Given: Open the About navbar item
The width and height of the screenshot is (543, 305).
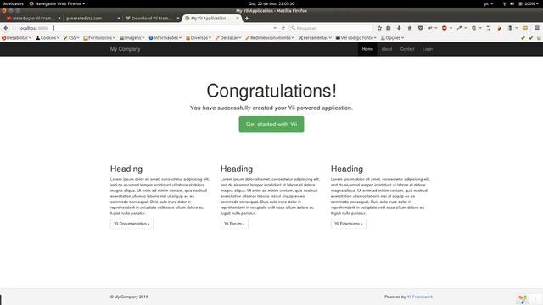Looking at the screenshot, I should tap(387, 49).
